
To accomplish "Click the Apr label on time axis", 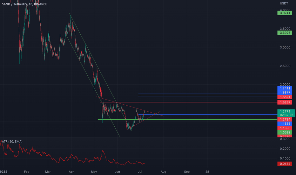I will coord(71,172).
